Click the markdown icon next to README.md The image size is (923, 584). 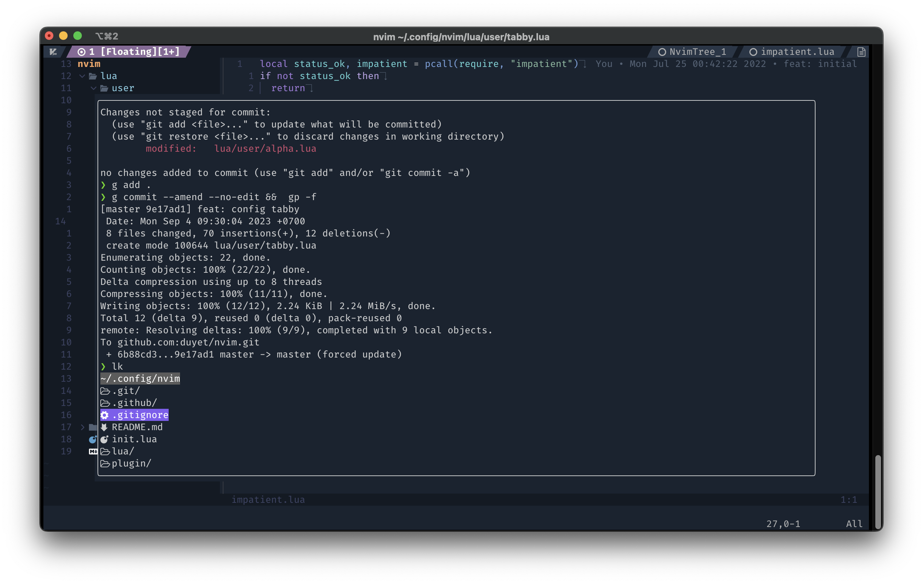104,427
